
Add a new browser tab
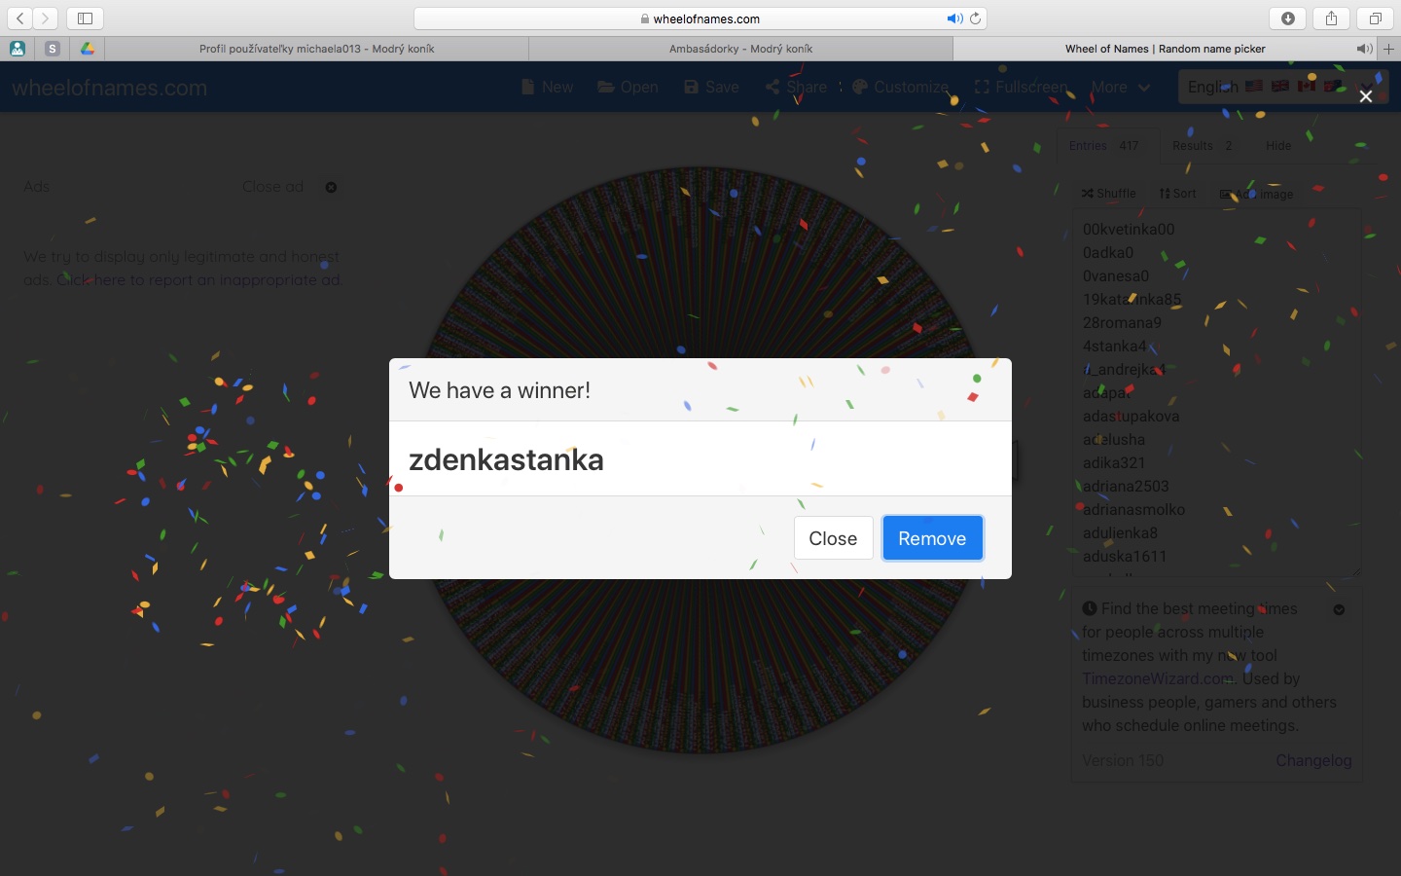click(x=1389, y=49)
